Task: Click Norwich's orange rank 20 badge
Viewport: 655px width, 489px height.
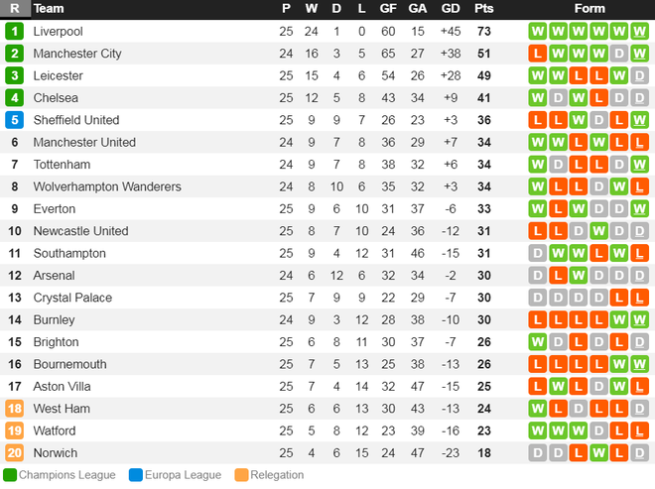Action: point(14,453)
